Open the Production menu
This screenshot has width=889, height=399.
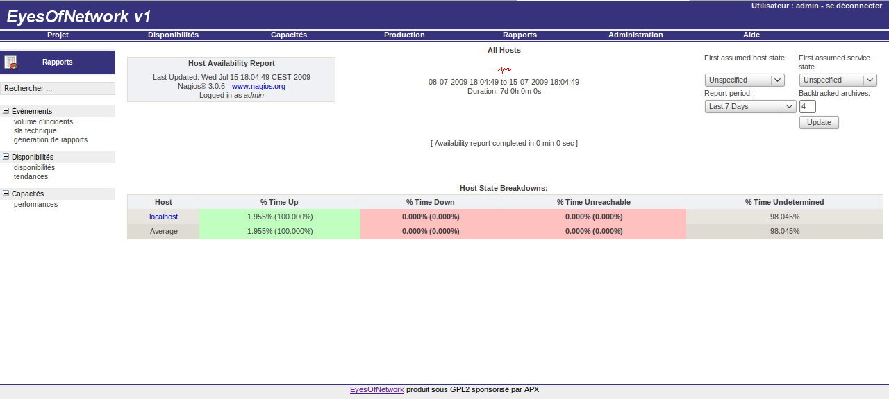(404, 35)
